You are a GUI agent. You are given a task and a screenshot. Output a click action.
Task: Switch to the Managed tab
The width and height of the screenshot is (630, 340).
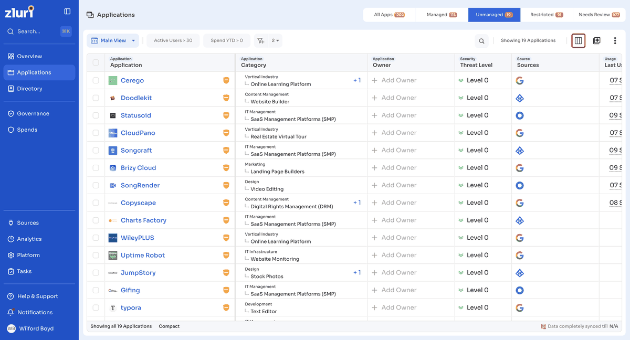tap(442, 15)
